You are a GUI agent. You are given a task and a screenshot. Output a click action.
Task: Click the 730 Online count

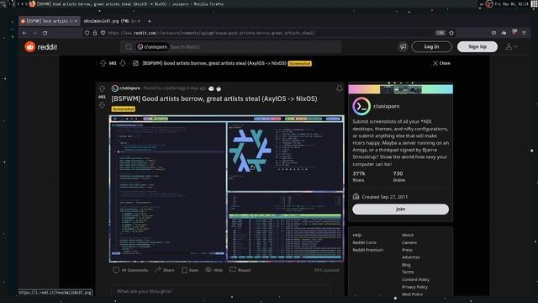[398, 177]
